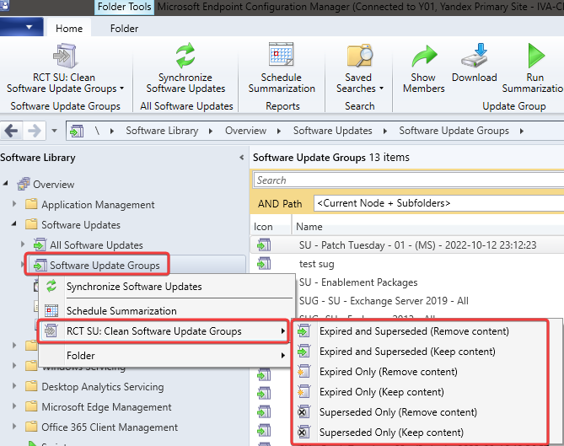Click update group icon beside test sug

tap(264, 264)
